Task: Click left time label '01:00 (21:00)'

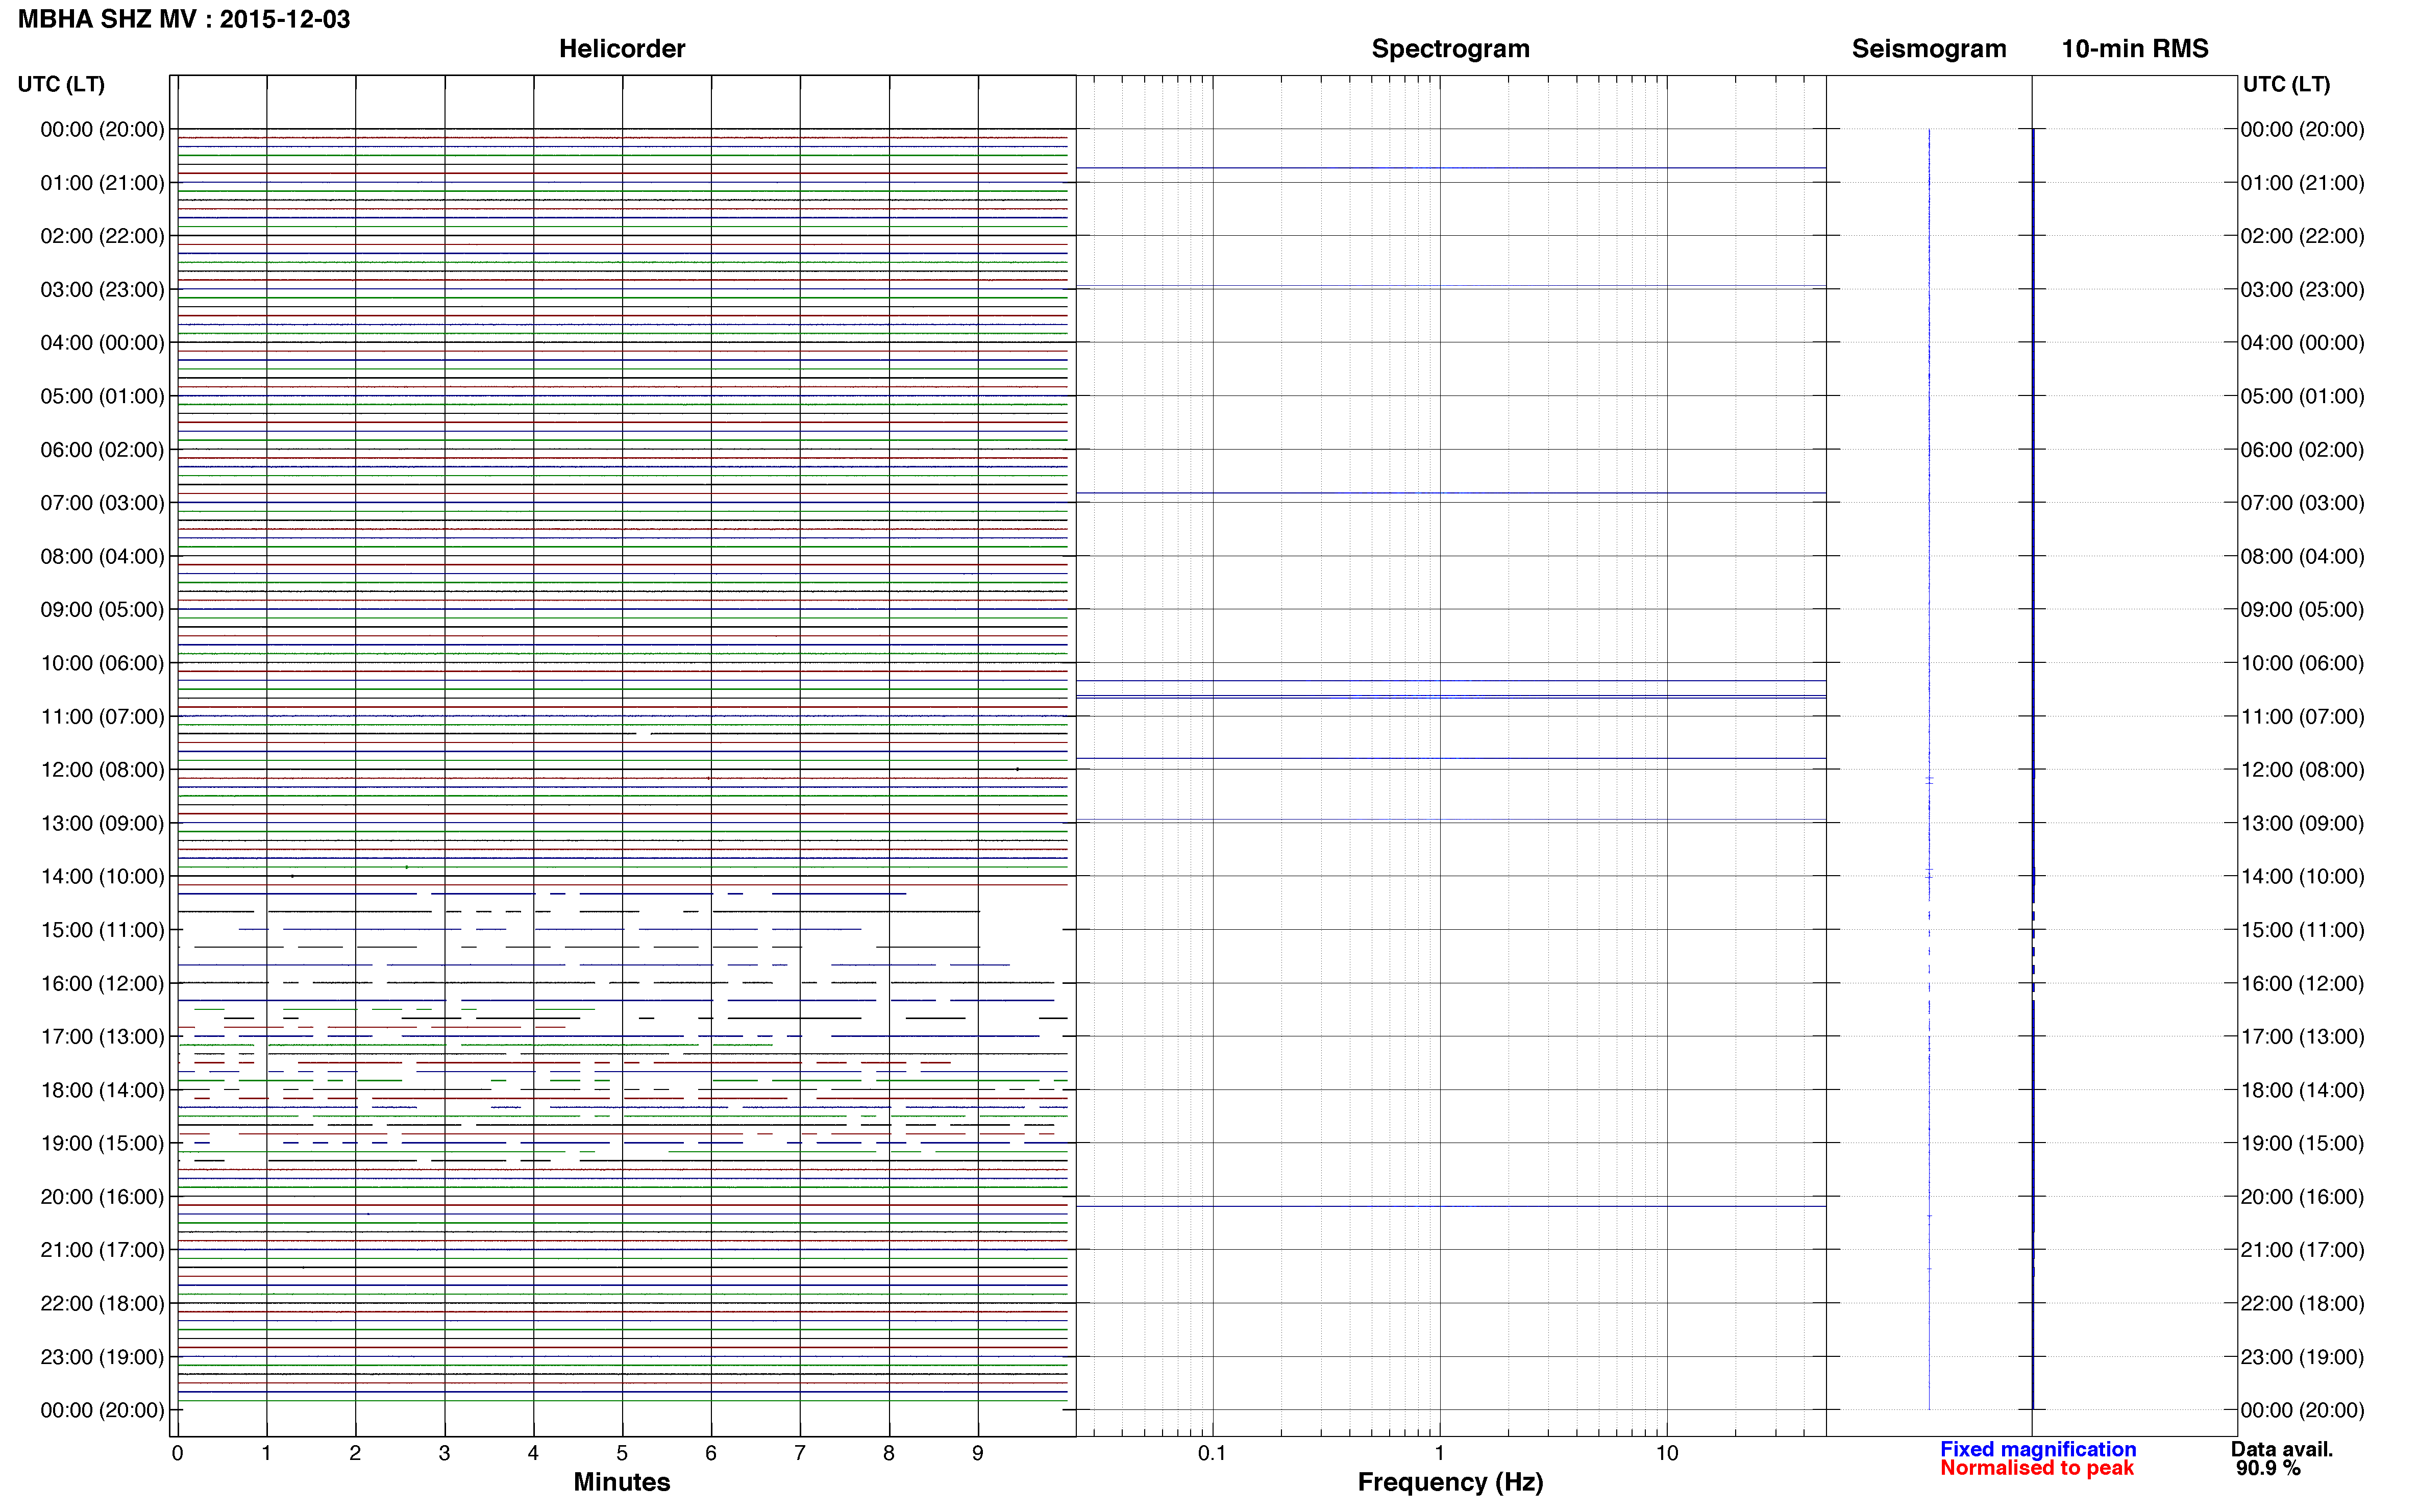Action: pyautogui.click(x=103, y=183)
